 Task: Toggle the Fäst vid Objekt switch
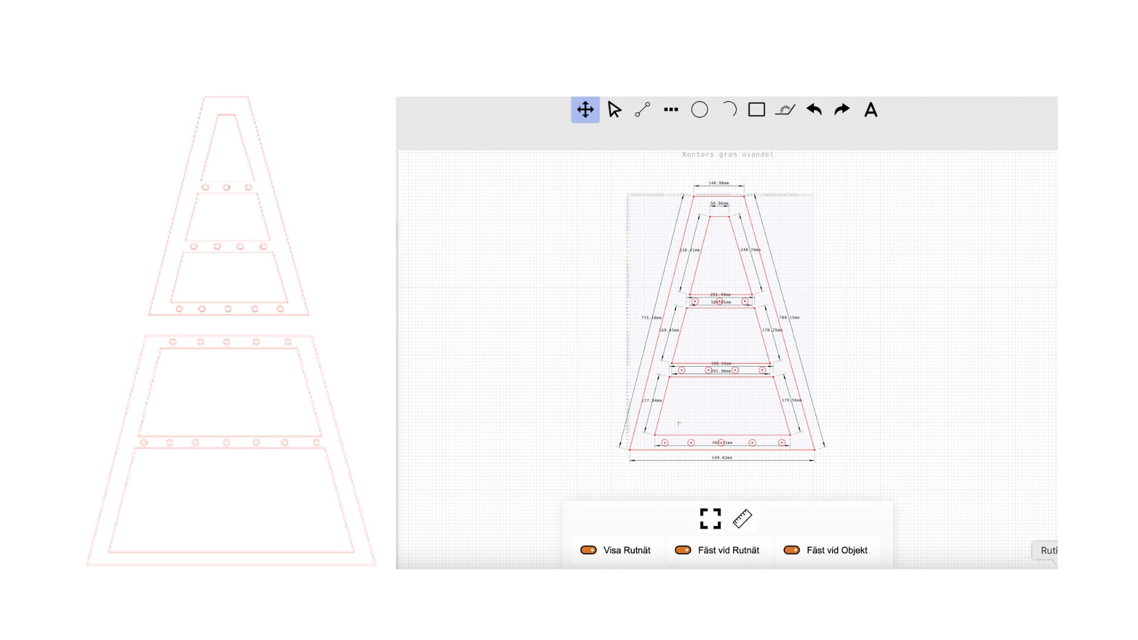coord(792,550)
